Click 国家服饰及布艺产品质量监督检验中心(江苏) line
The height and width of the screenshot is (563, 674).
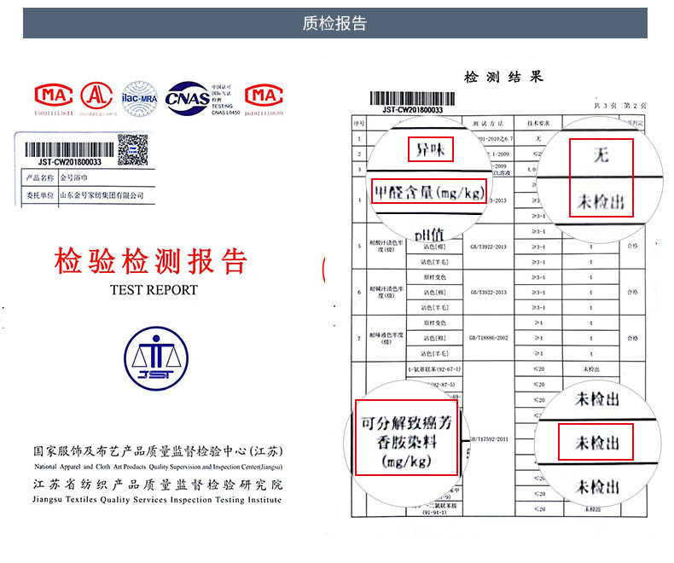coord(158,451)
